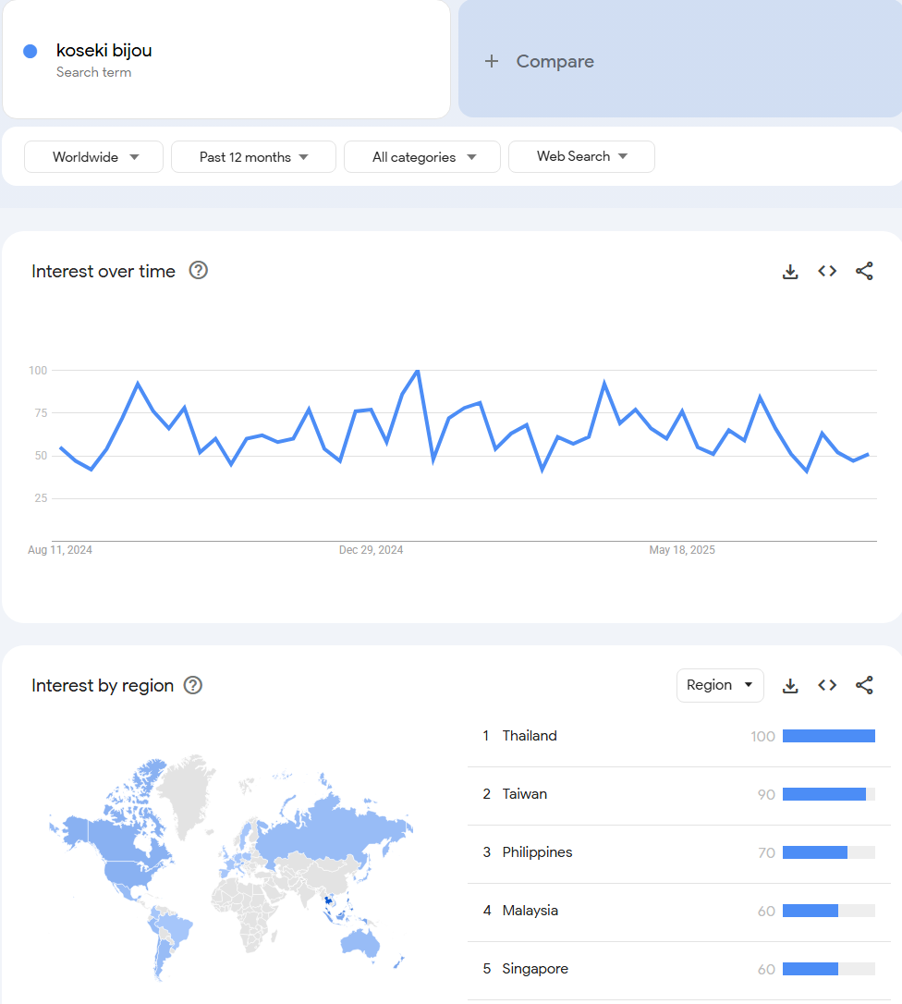
Task: Click the Interest over time heading
Action: pyautogui.click(x=104, y=272)
